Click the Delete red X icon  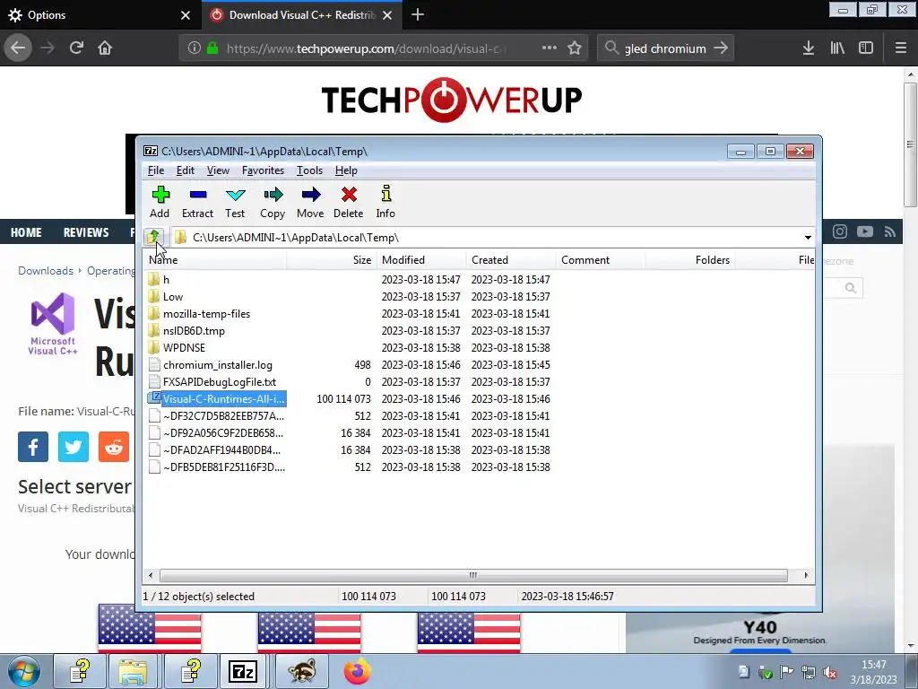(349, 202)
